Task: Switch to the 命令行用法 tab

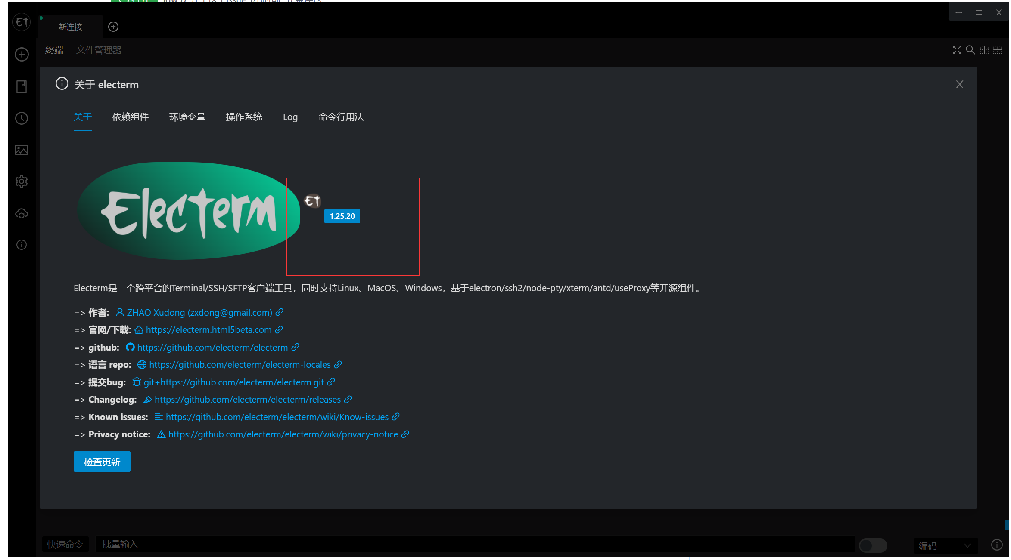Action: pos(341,117)
